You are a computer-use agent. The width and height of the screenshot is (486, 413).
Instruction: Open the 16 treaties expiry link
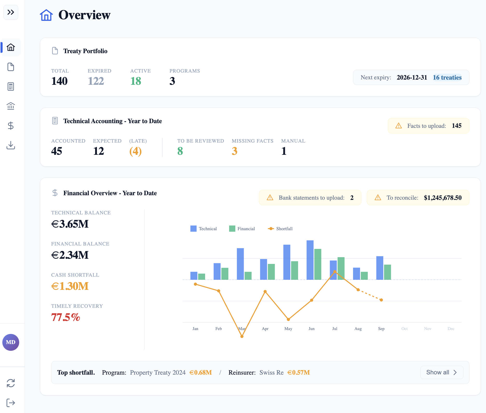click(x=447, y=77)
